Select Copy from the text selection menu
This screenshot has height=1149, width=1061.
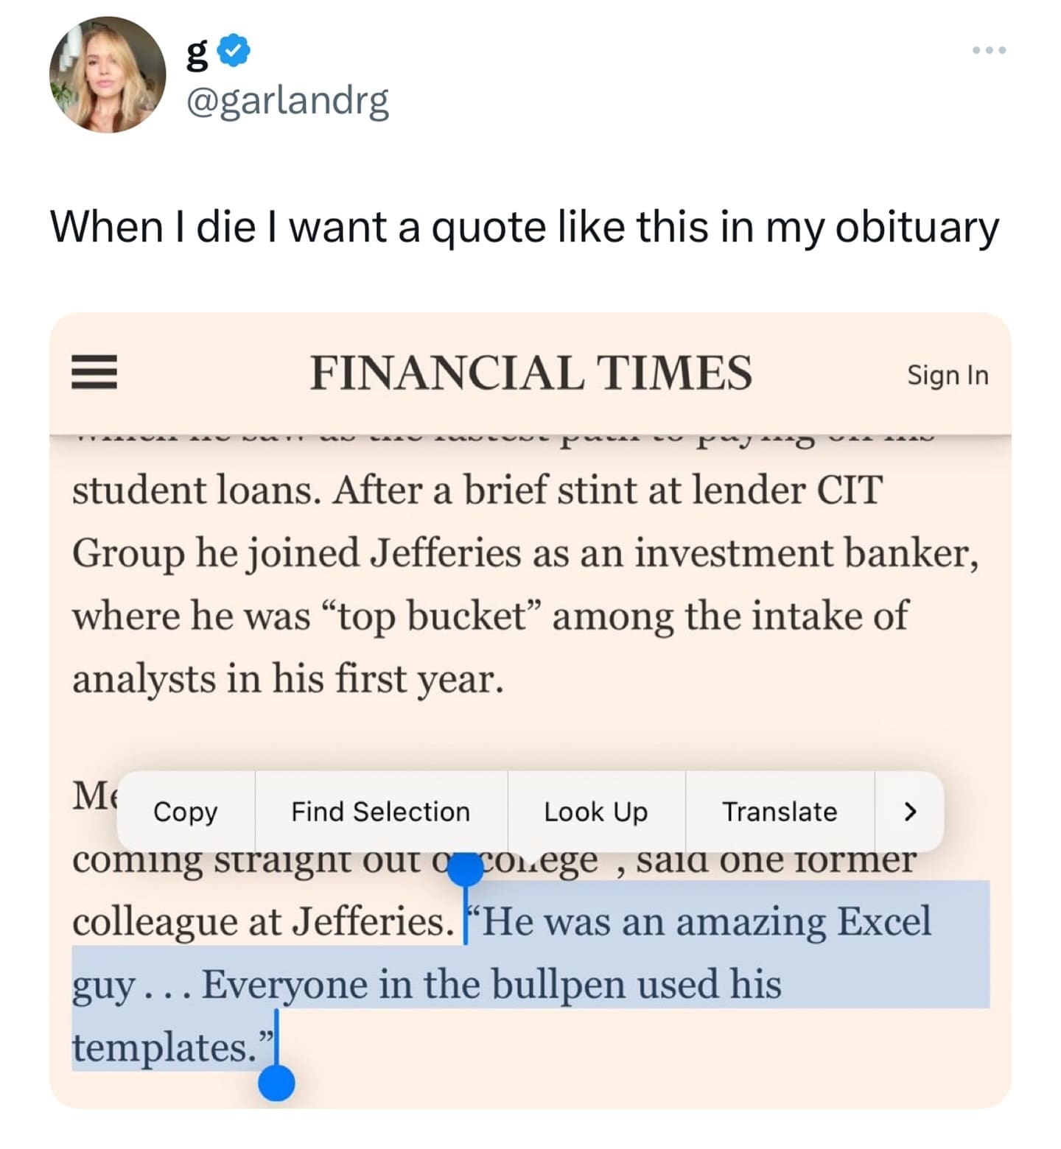point(185,812)
